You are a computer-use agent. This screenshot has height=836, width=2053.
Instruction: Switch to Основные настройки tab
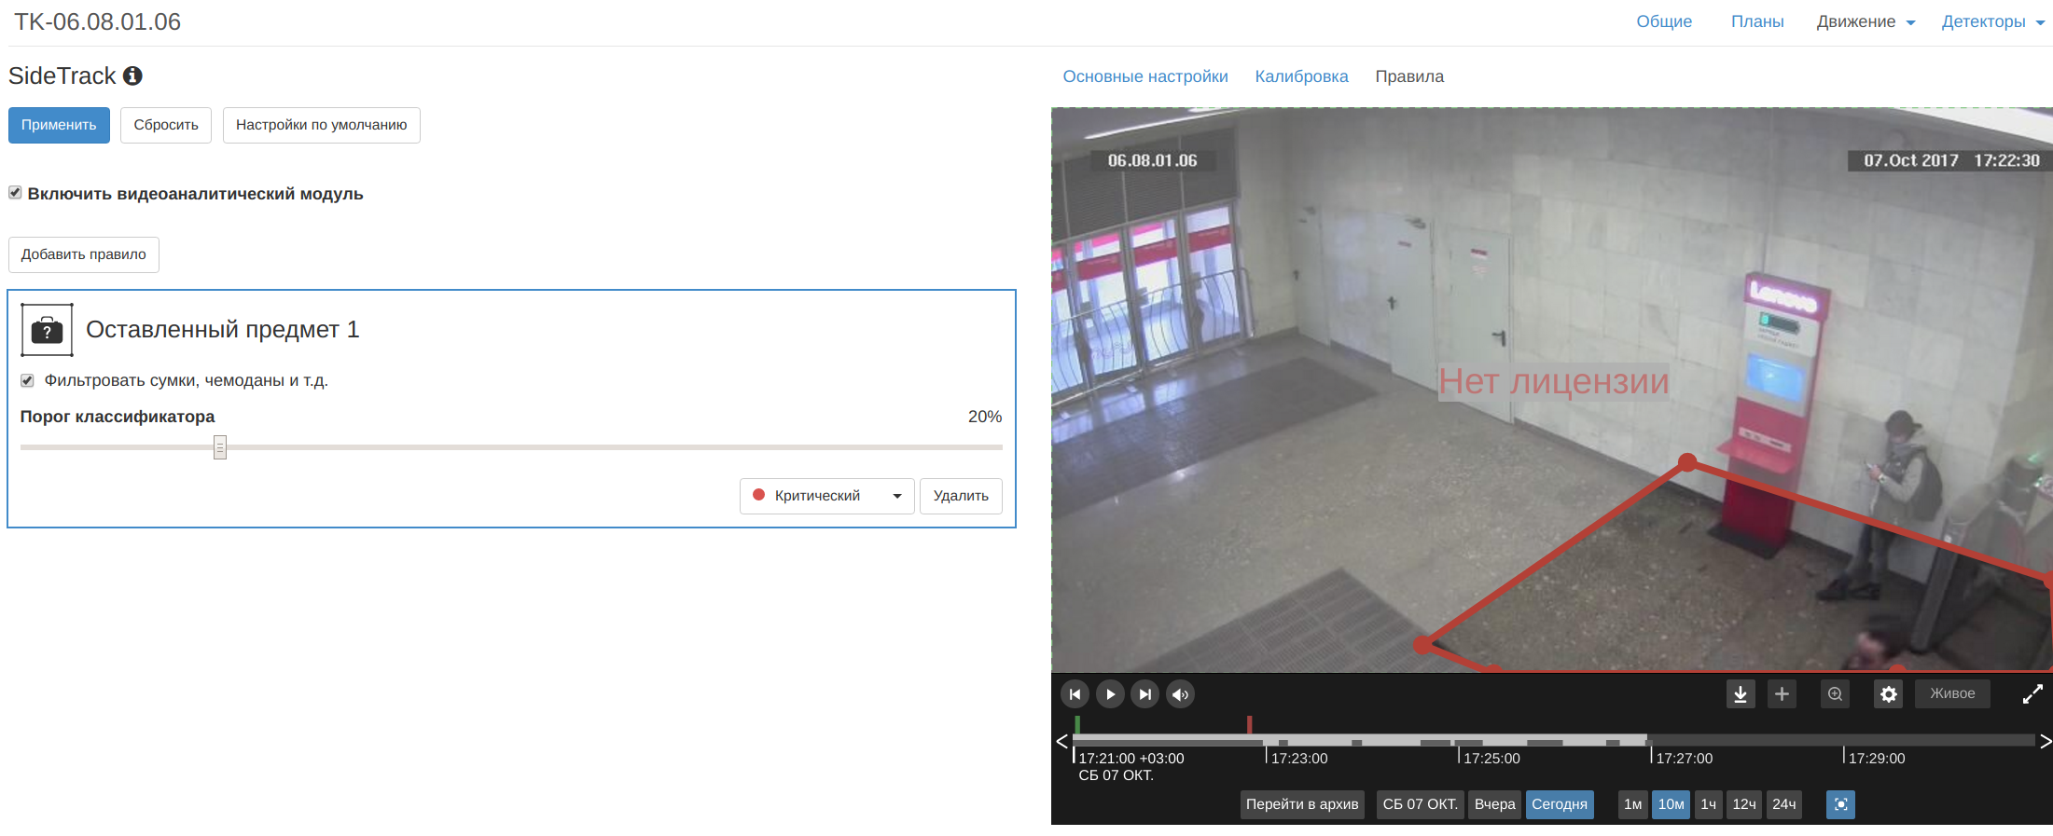pyautogui.click(x=1145, y=76)
